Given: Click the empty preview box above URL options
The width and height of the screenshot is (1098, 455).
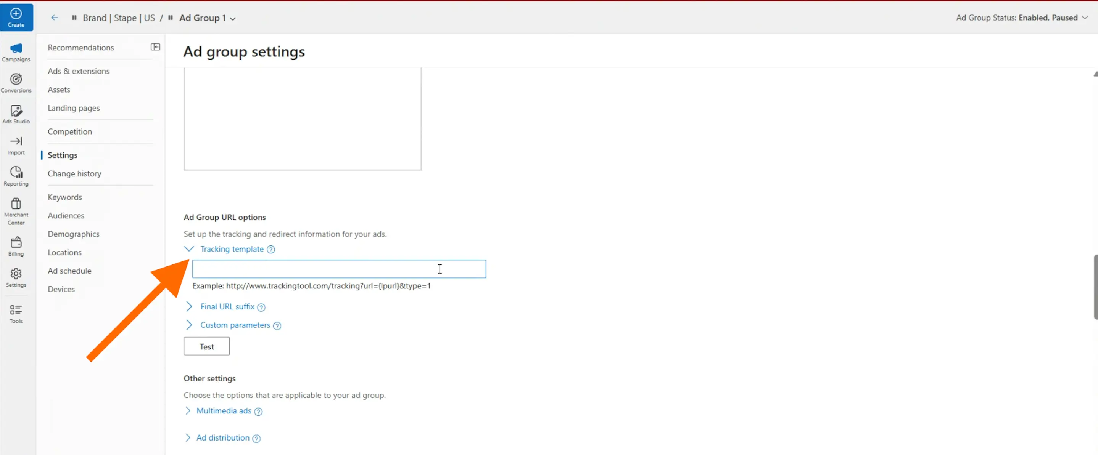Looking at the screenshot, I should [303, 119].
